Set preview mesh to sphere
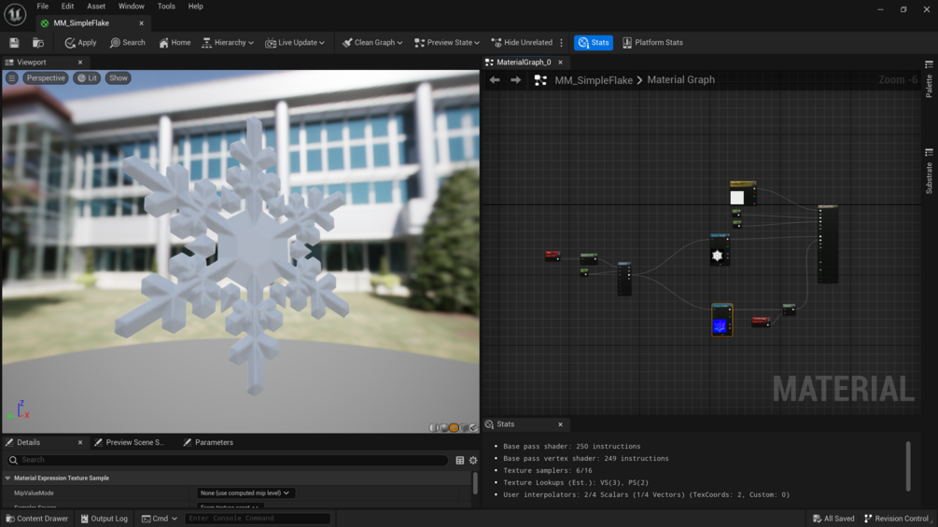The width and height of the screenshot is (938, 527). pyautogui.click(x=444, y=428)
